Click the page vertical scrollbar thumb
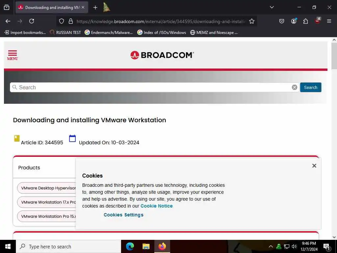The height and width of the screenshot is (253, 337). click(x=334, y=56)
